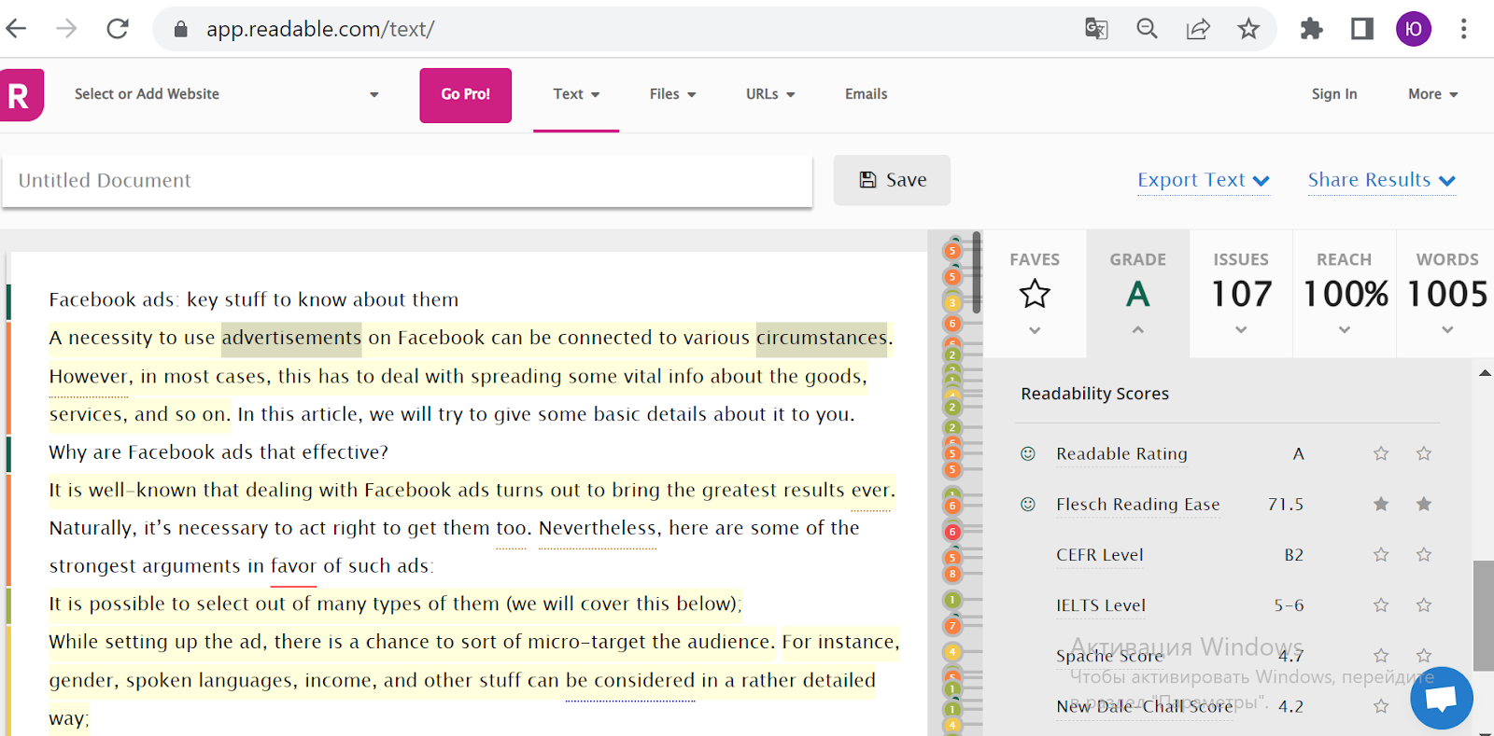This screenshot has width=1494, height=736.
Task: Open the Text menu tab
Action: coord(576,94)
